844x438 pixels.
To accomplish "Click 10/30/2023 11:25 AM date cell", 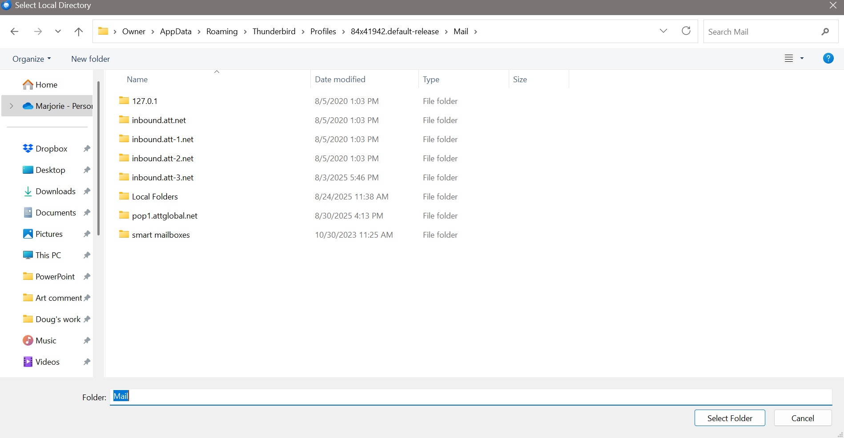I will pyautogui.click(x=354, y=235).
